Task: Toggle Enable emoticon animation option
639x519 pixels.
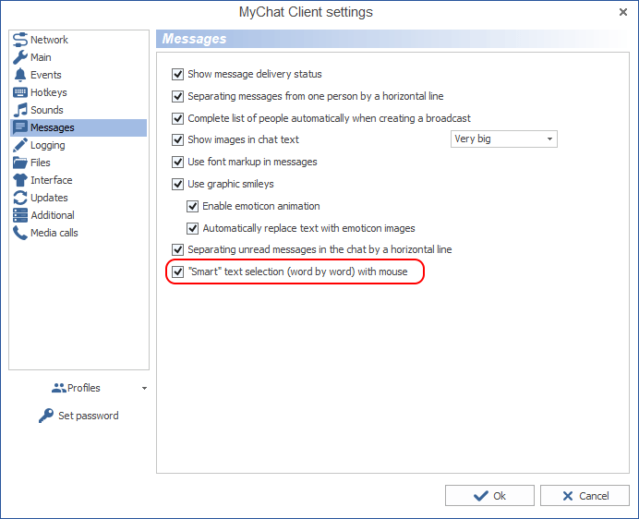Action: (x=193, y=206)
